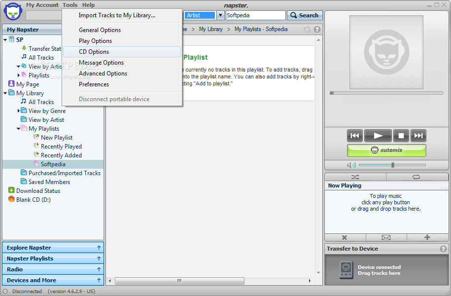Expand the Napster Playlists panel
Image resolution: width=451 pixels, height=296 pixels.
pyautogui.click(x=53, y=259)
